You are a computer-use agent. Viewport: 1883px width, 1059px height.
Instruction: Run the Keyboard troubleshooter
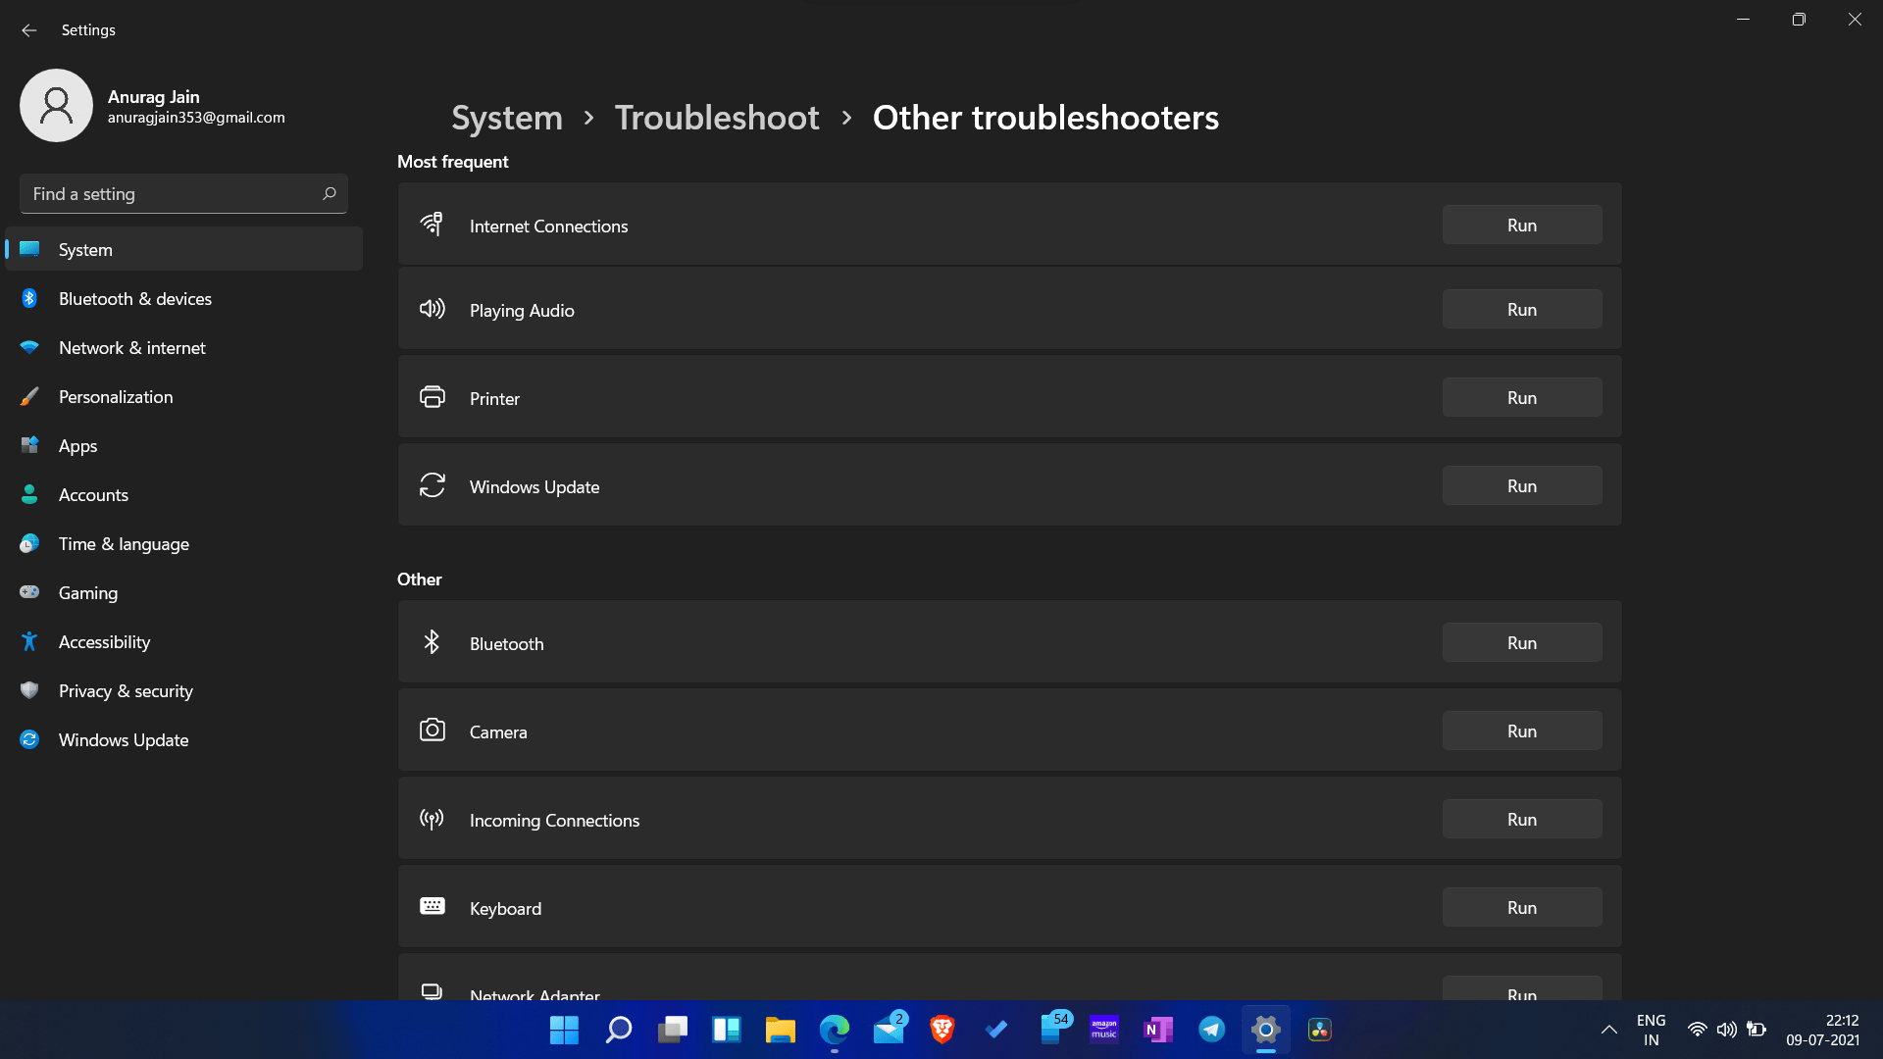coord(1521,908)
